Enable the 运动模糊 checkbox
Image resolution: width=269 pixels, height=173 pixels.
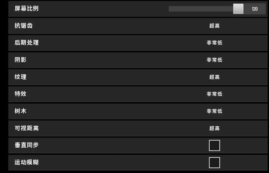214,163
